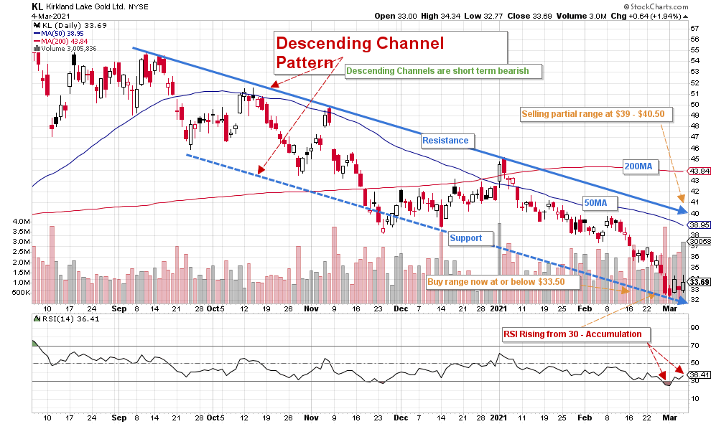Select the 4-Mar-2021 chart date
This screenshot has width=711, height=424.
point(50,16)
